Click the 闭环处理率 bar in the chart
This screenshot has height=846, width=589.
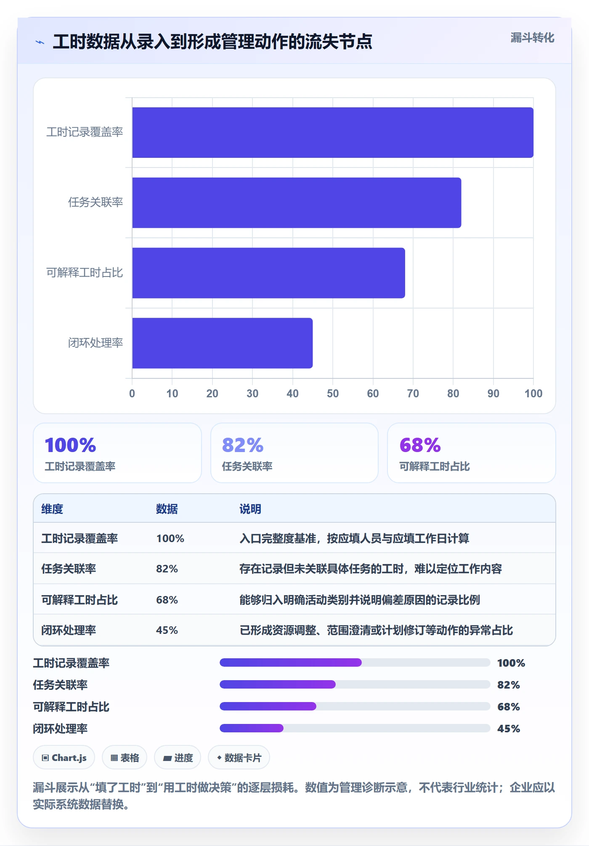[x=223, y=343]
